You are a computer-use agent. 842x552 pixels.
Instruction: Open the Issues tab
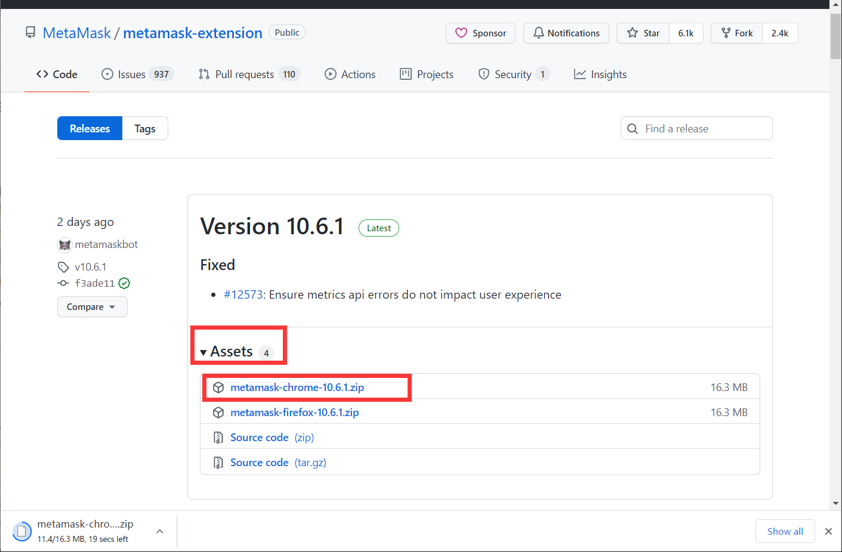[x=137, y=75]
